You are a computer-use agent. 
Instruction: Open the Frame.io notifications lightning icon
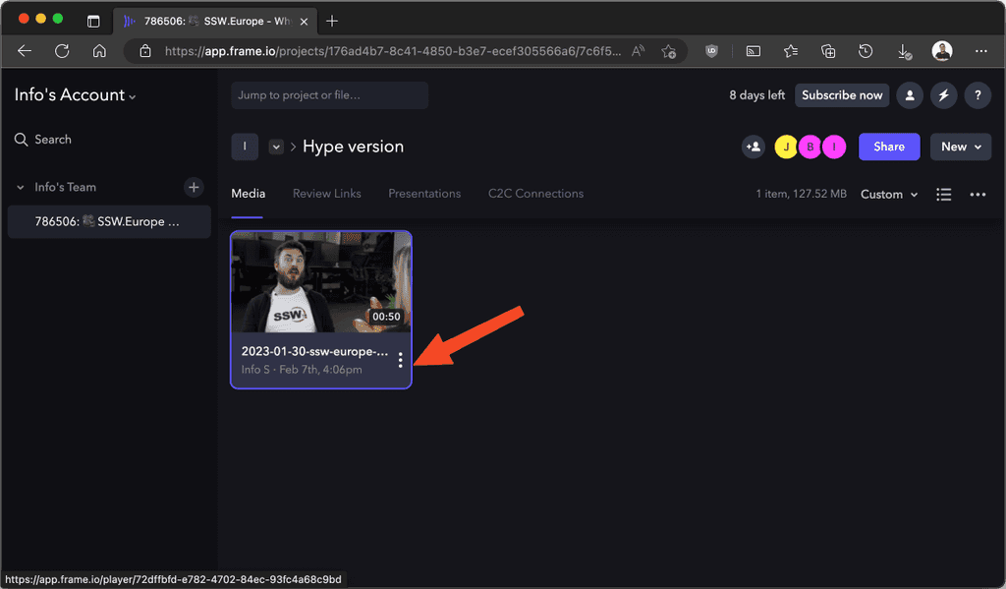(x=943, y=94)
